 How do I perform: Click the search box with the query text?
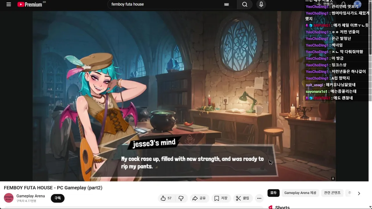coord(172,4)
